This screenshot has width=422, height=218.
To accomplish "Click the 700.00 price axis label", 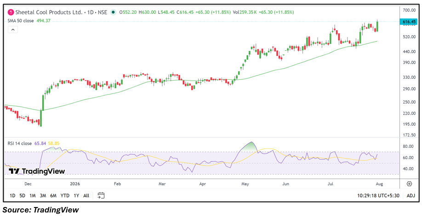I will click(x=409, y=10).
